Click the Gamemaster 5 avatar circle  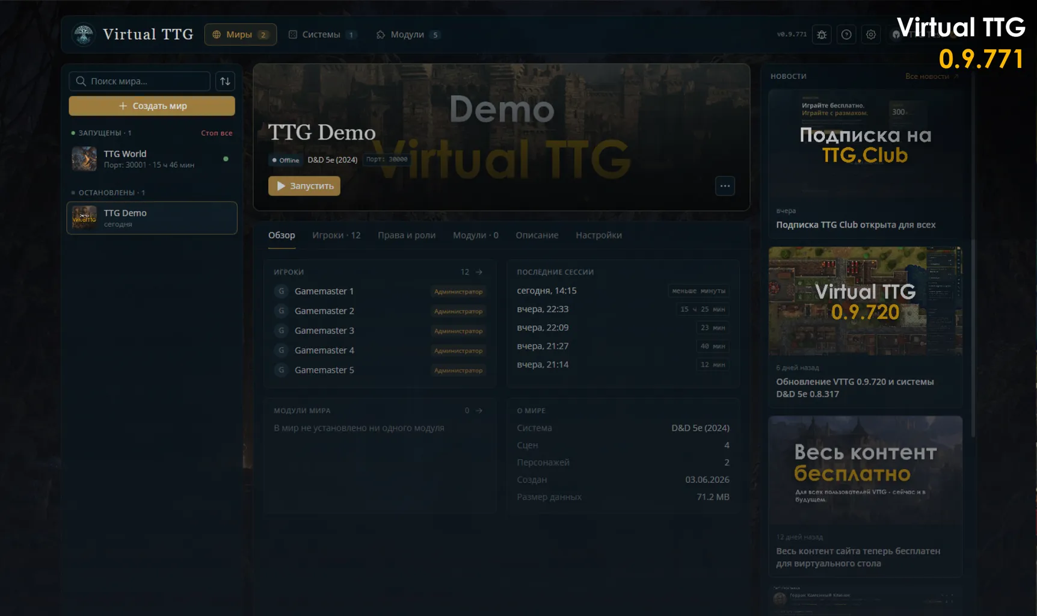coord(281,370)
